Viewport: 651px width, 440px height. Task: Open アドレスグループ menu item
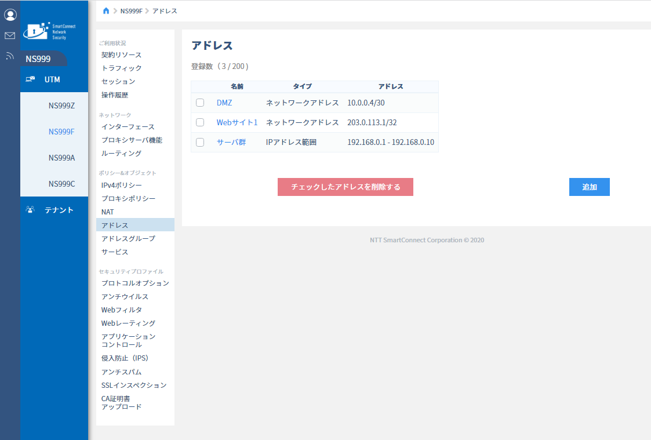coord(128,238)
